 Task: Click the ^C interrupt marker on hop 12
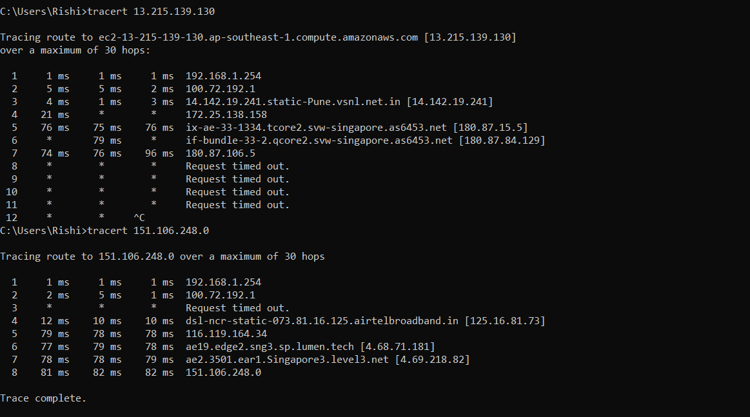(x=139, y=218)
